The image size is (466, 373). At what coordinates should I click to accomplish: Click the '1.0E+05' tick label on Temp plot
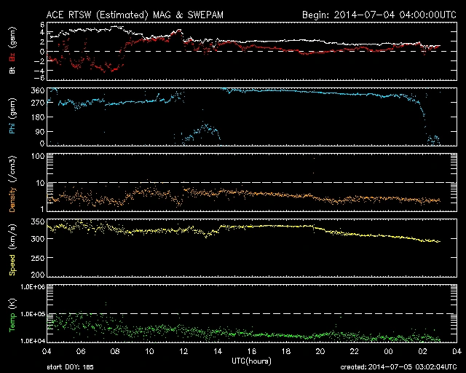(33, 314)
